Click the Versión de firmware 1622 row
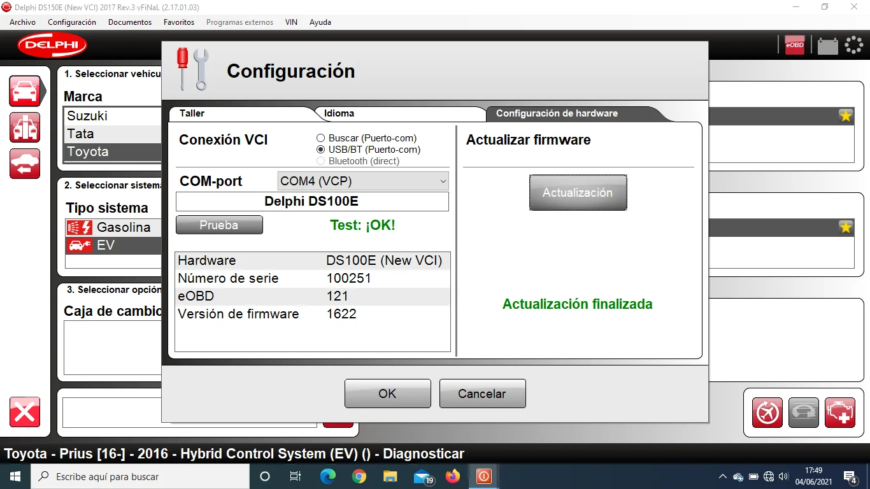The height and width of the screenshot is (489, 870). pyautogui.click(x=312, y=314)
